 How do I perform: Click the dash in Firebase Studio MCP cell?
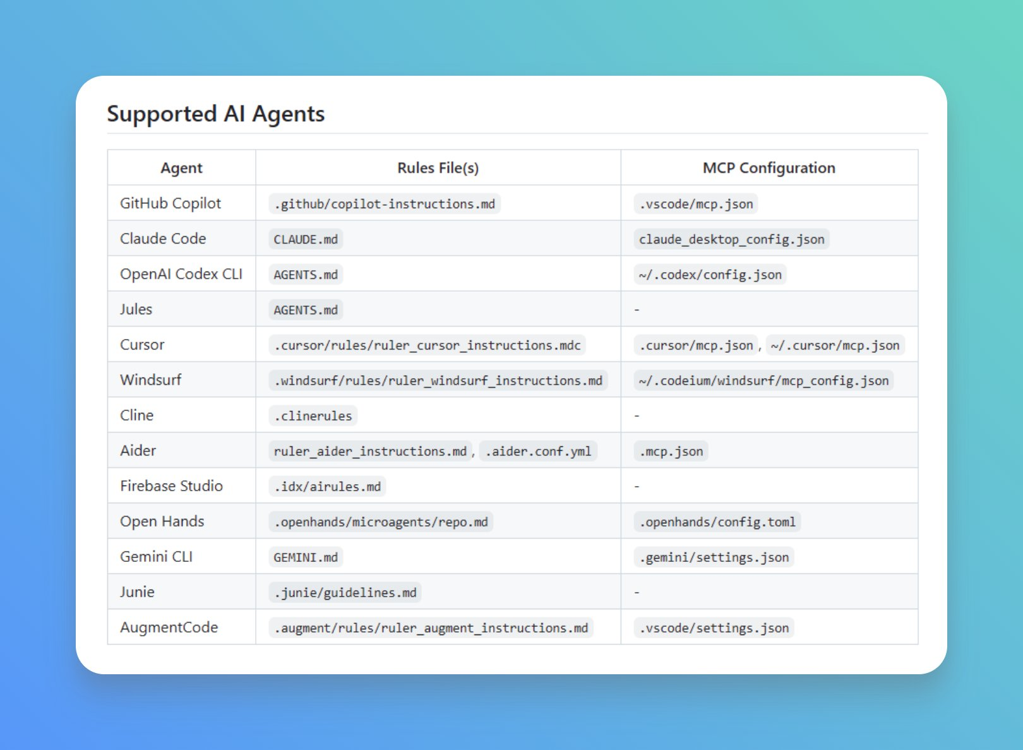coord(637,487)
